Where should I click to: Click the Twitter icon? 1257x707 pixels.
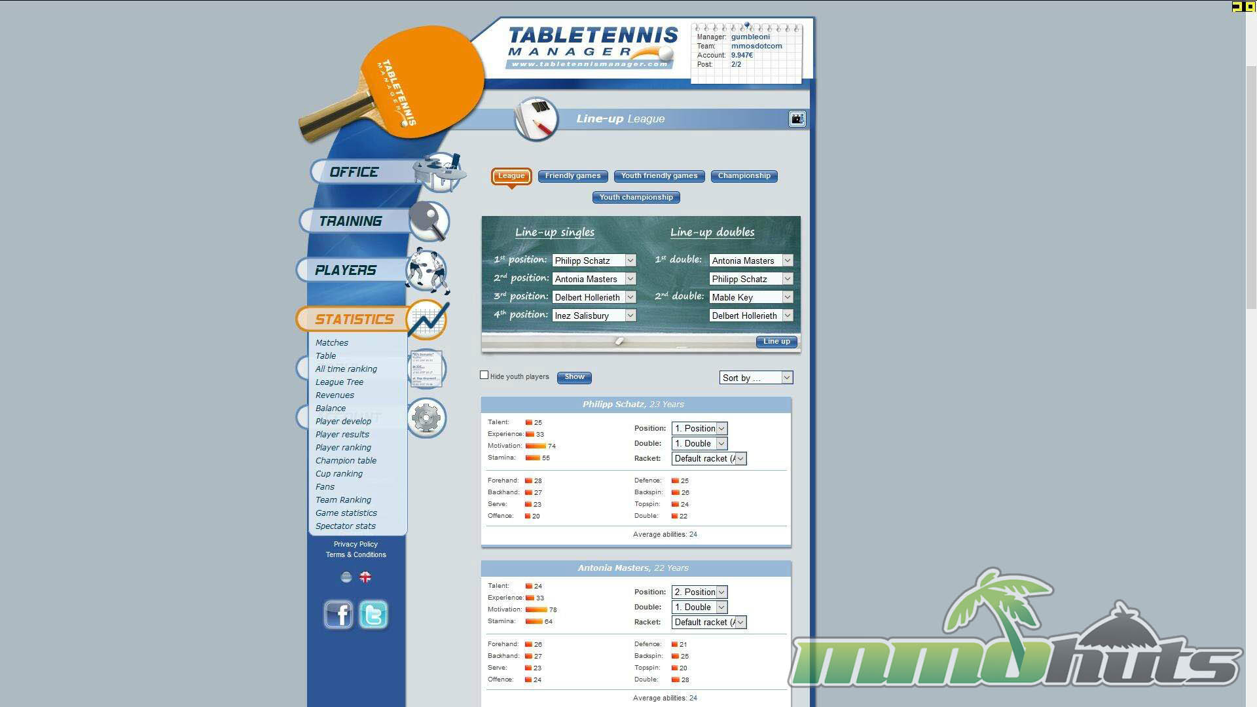tap(373, 615)
